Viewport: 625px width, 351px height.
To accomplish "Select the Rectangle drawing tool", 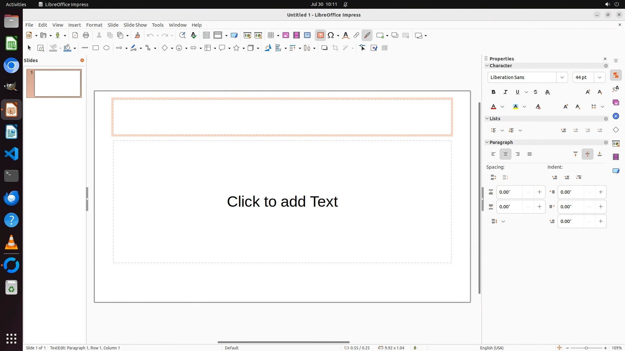I will point(96,48).
